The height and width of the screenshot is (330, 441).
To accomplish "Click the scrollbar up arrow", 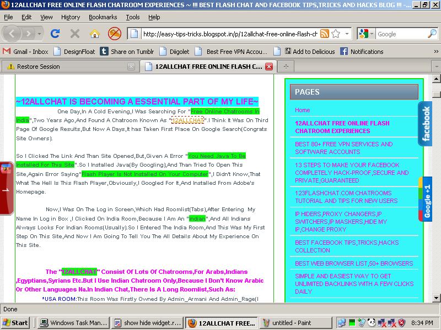I will (436, 79).
